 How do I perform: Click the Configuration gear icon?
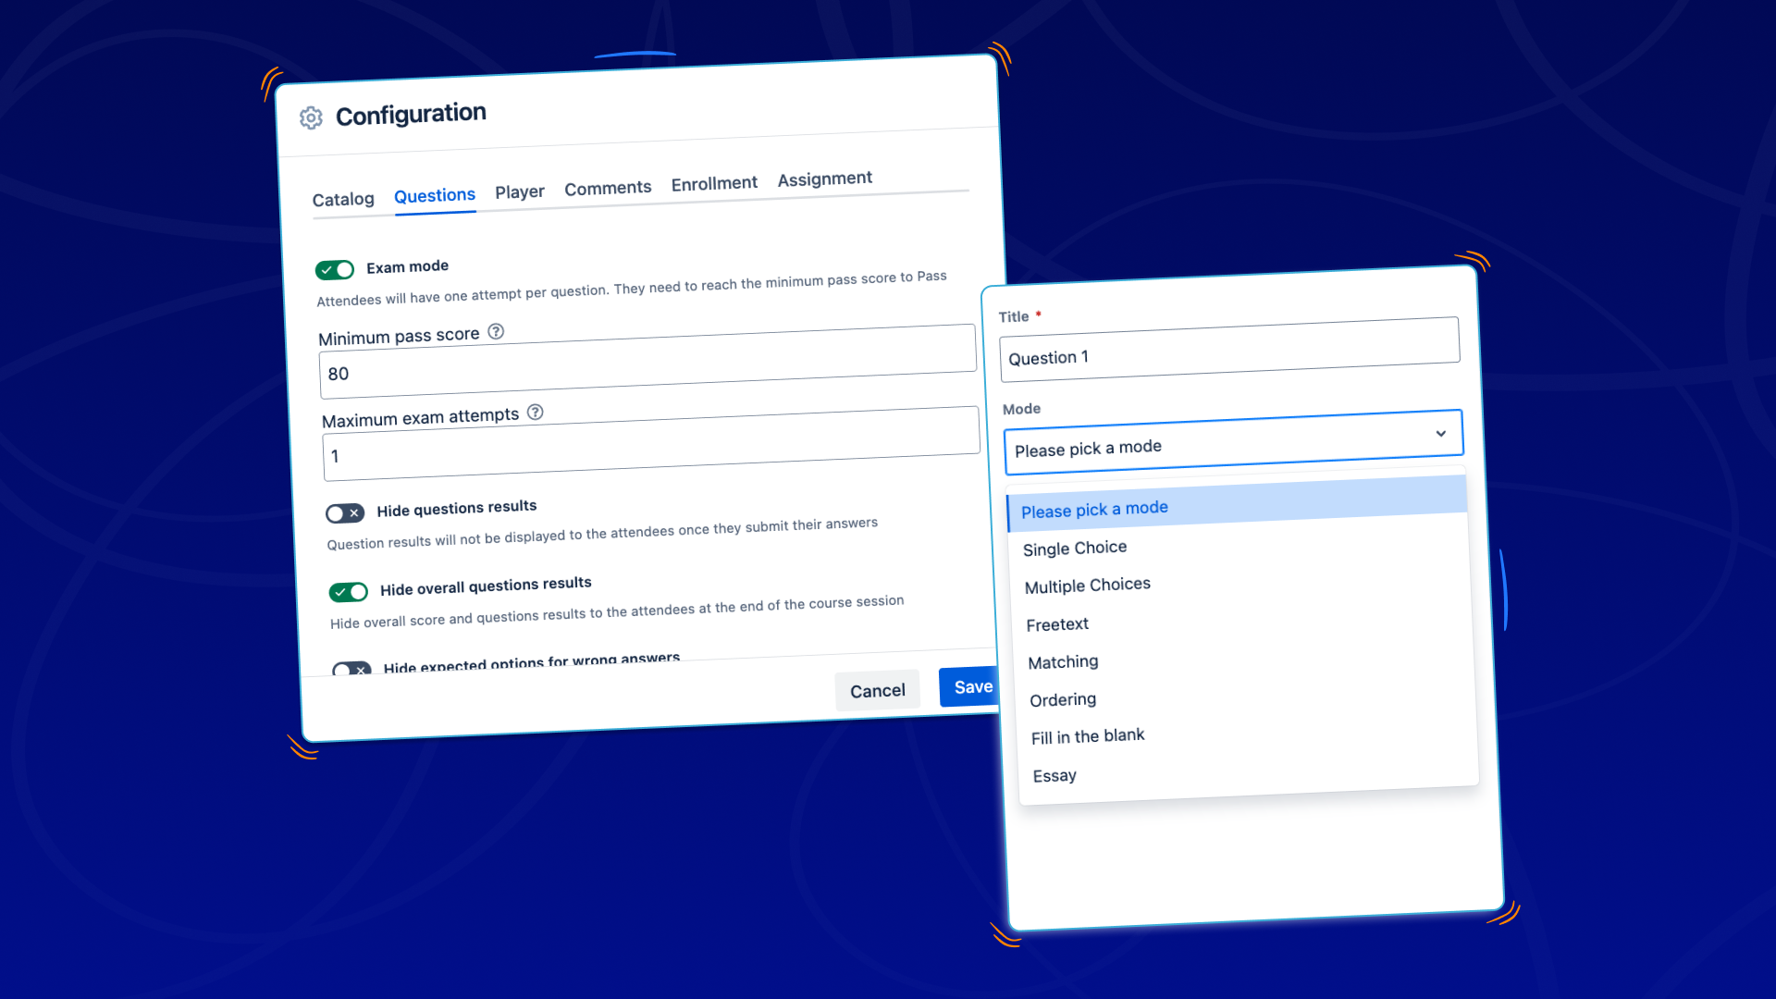[311, 117]
